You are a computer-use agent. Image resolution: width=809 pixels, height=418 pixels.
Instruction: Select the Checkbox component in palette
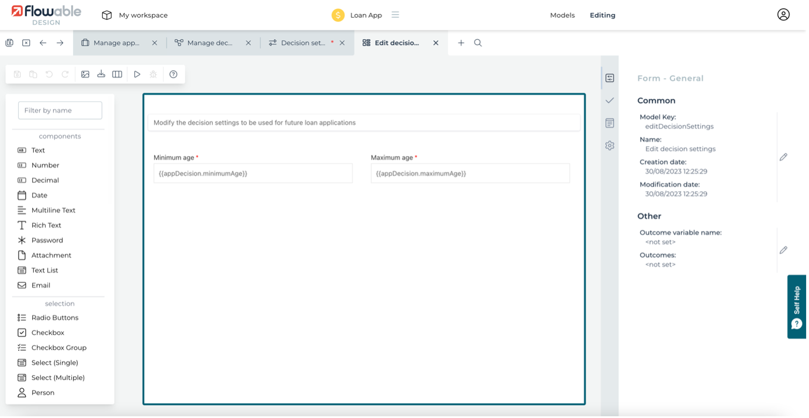[47, 333]
